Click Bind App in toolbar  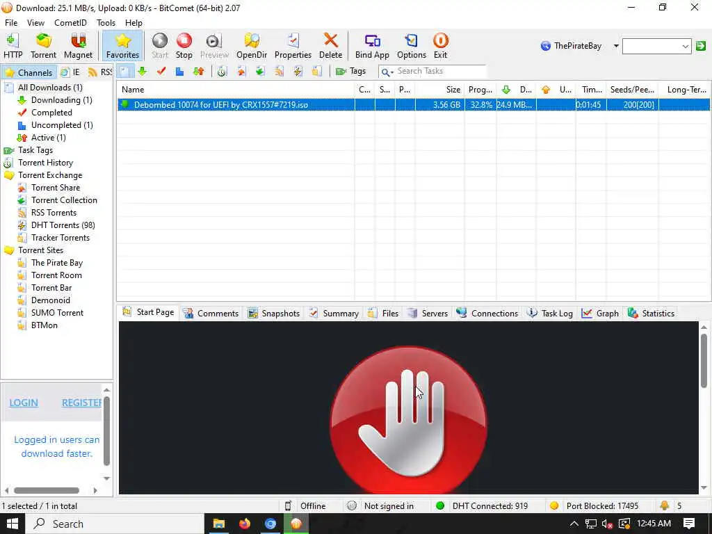coord(372,46)
